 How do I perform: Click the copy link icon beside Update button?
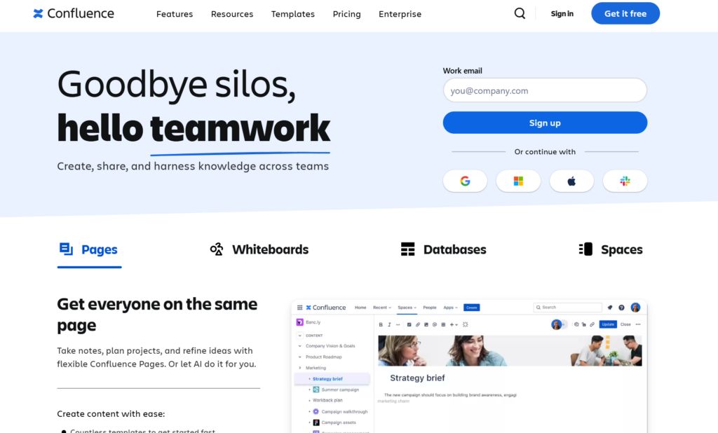(x=592, y=324)
